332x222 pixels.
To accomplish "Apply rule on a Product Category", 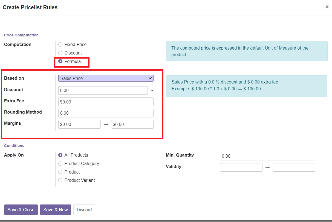I will [60, 163].
